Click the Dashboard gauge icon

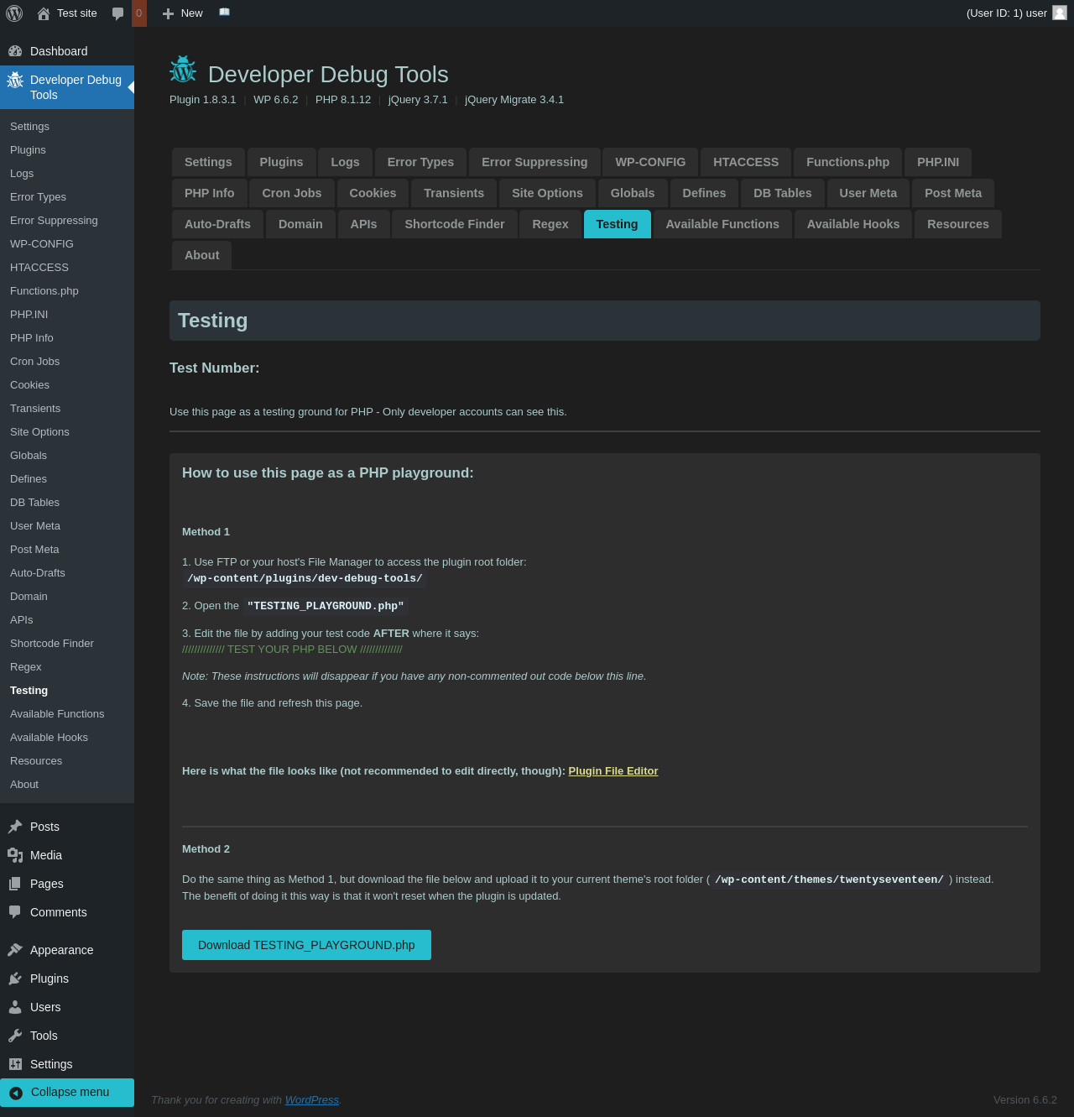click(x=15, y=51)
